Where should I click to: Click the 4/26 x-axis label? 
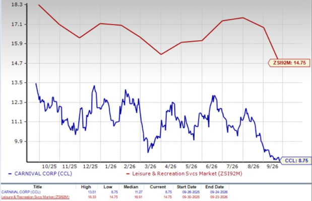tap(170, 166)
